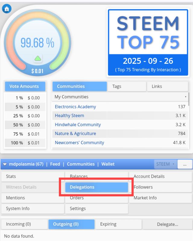Open Newcomers' Community link
This screenshot has width=193, height=241.
[x=80, y=143]
